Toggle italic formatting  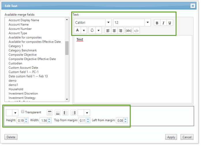pos(164,23)
